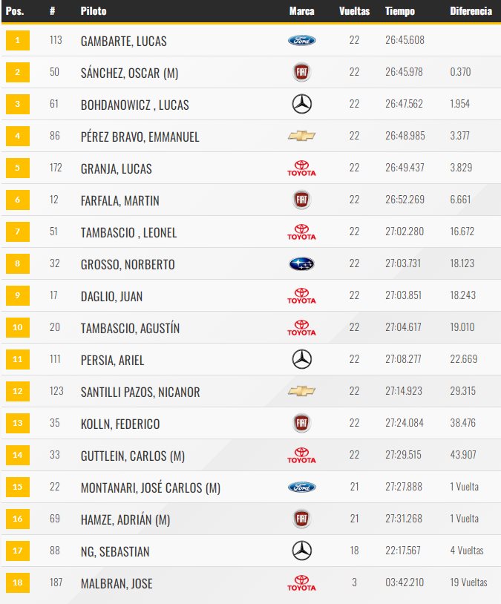Open driver name Gambarte, Lucas
The width and height of the screenshot is (501, 604).
pyautogui.click(x=124, y=41)
